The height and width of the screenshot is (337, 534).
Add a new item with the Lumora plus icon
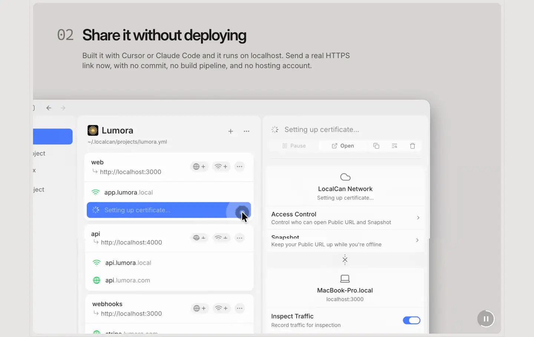click(231, 131)
